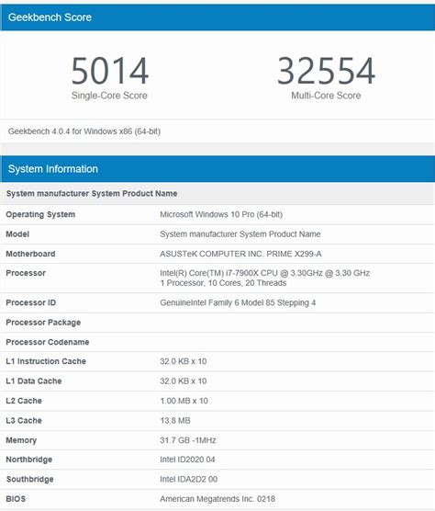This screenshot has height=511, width=435.
Task: Select the Southbridge label
Action: (x=30, y=479)
